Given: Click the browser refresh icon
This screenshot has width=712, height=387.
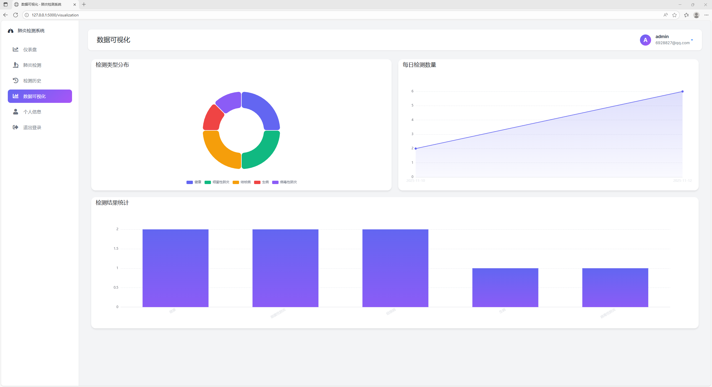Looking at the screenshot, I should [x=16, y=15].
